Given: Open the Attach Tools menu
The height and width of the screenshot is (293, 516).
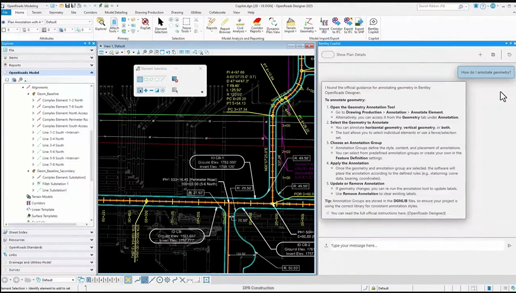Looking at the screenshot, I should coord(114,25).
